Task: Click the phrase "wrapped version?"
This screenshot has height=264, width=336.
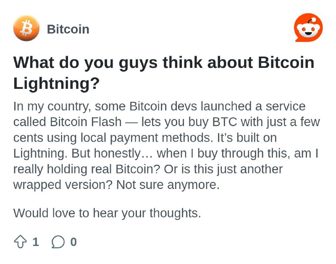Action: (63, 185)
